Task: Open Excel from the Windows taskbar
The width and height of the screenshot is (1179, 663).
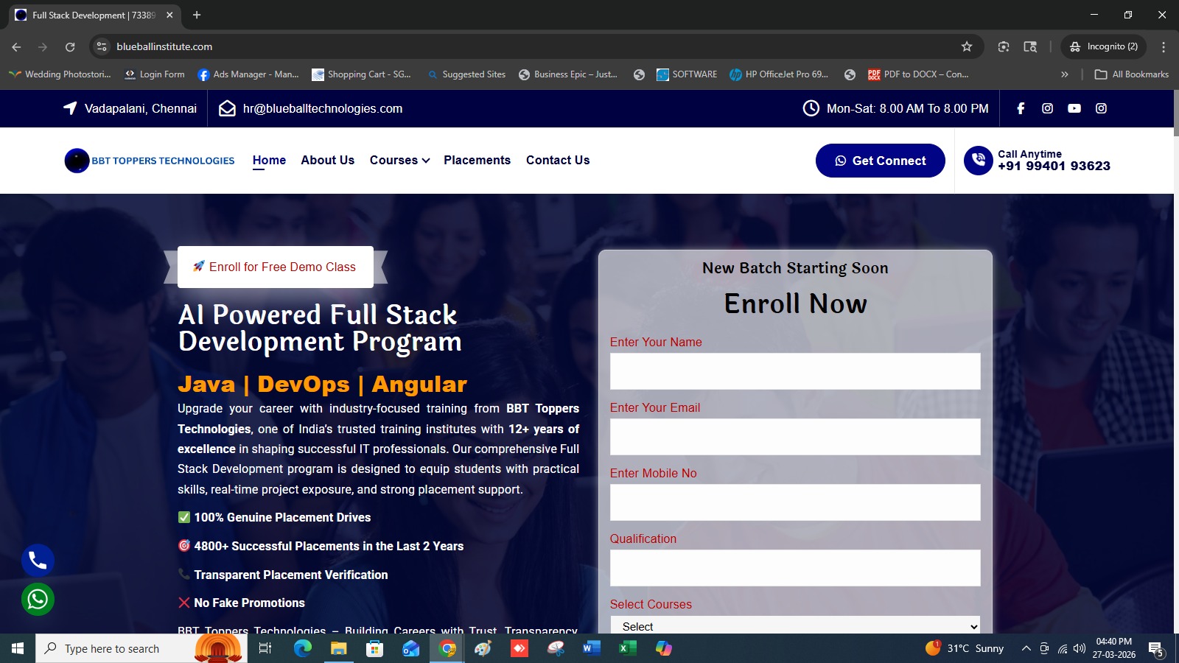Action: coord(627,648)
